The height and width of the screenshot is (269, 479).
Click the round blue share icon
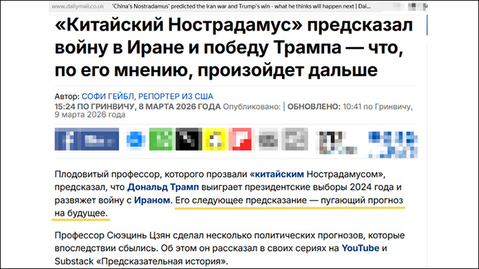click(136, 139)
